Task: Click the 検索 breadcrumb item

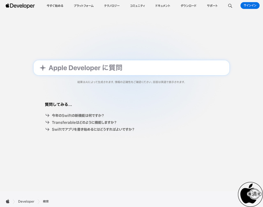Action: (x=46, y=201)
